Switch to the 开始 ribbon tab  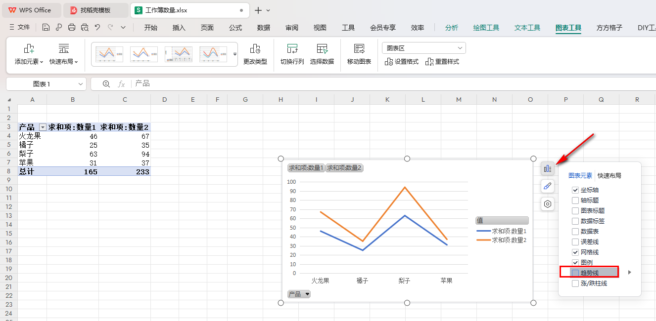(151, 28)
